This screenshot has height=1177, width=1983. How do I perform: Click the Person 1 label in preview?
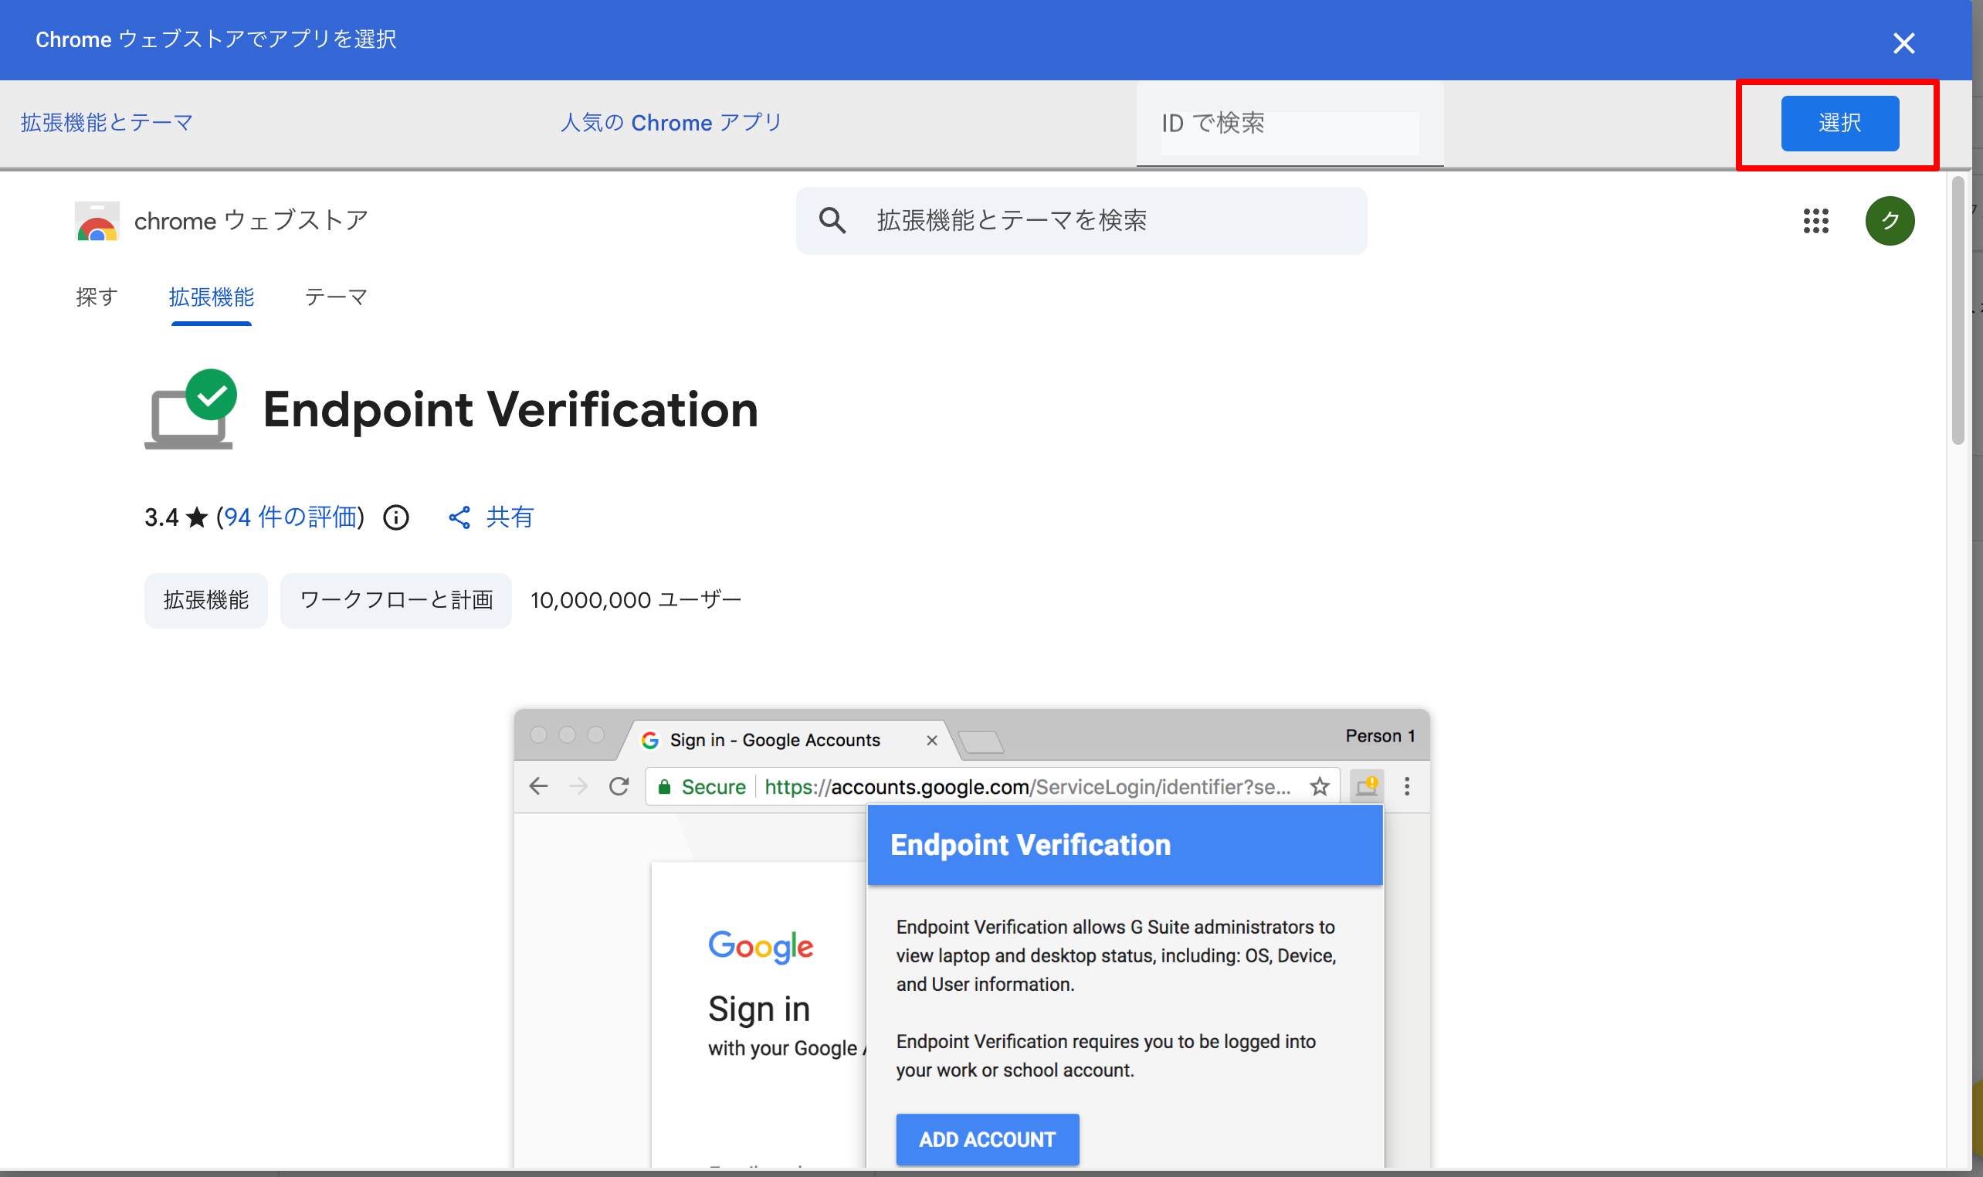click(x=1380, y=736)
